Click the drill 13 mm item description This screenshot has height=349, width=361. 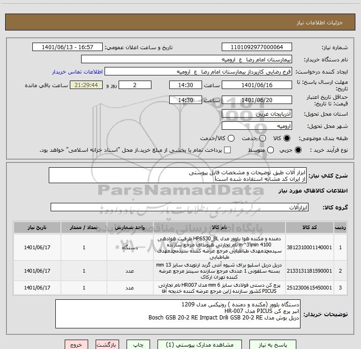[219, 271]
